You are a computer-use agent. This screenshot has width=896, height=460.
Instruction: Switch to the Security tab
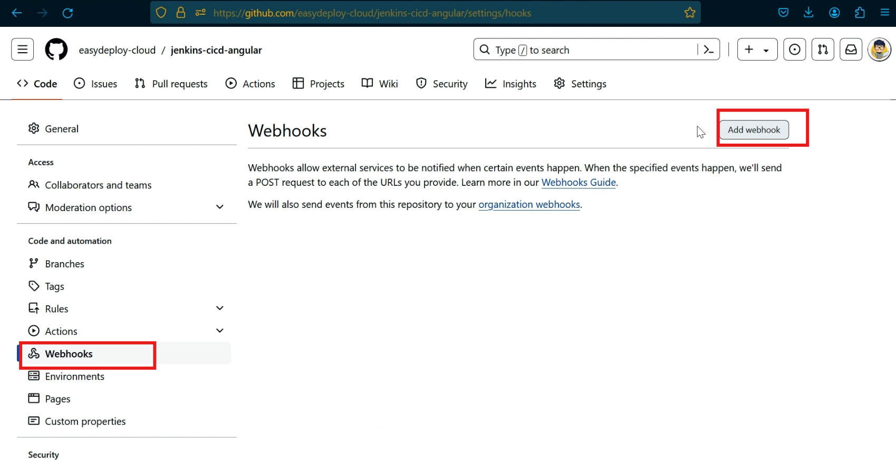click(442, 84)
